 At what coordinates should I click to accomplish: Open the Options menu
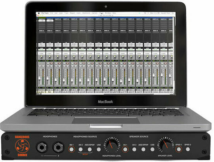[x=94, y=13]
